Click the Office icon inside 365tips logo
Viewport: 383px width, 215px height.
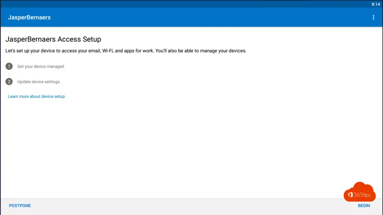coord(350,195)
